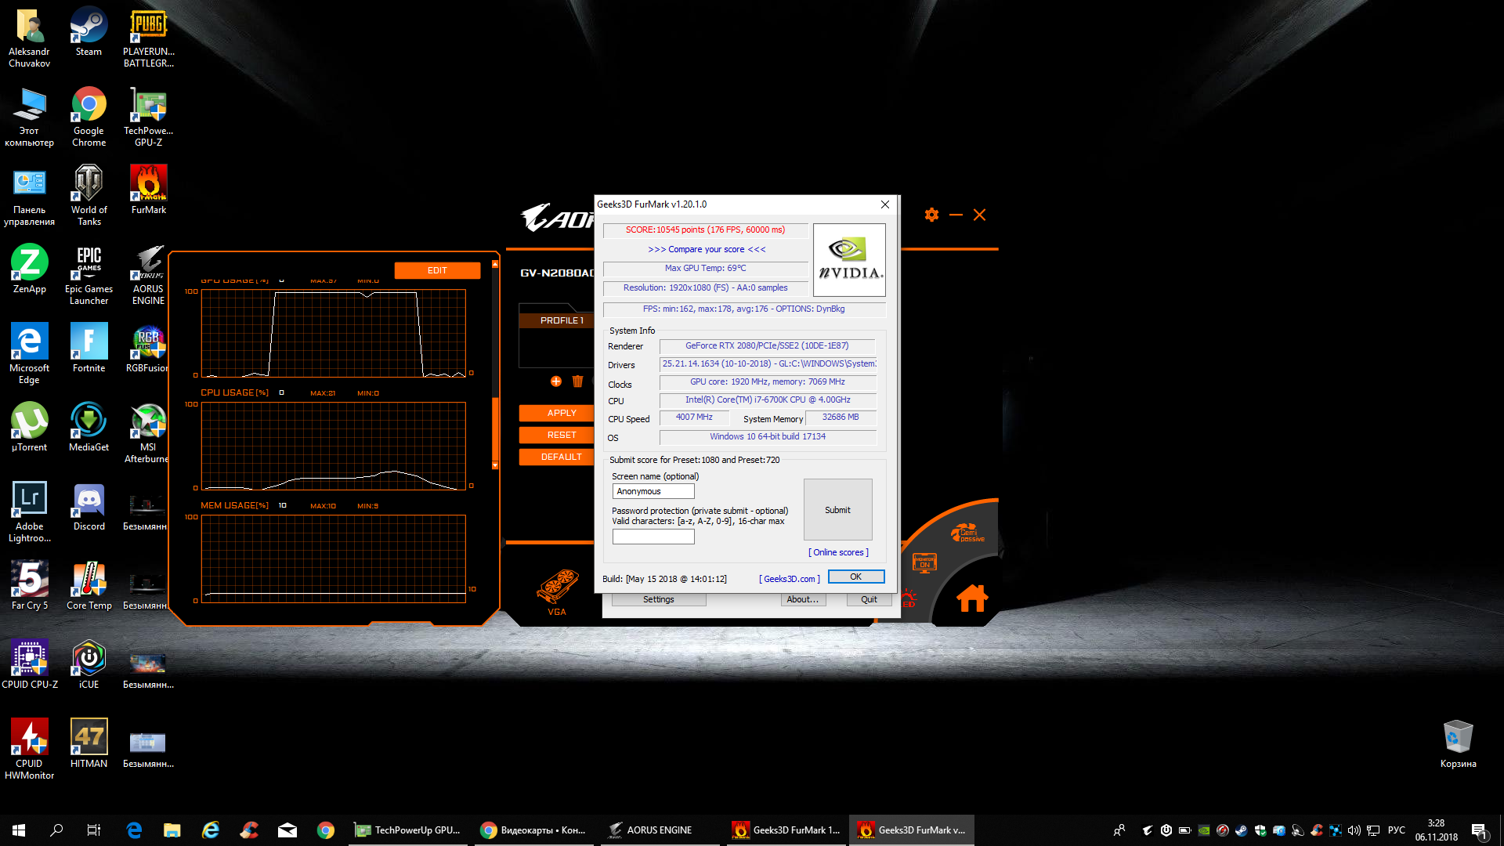
Task: Select the VGA graphics card icon
Action: pos(557,588)
